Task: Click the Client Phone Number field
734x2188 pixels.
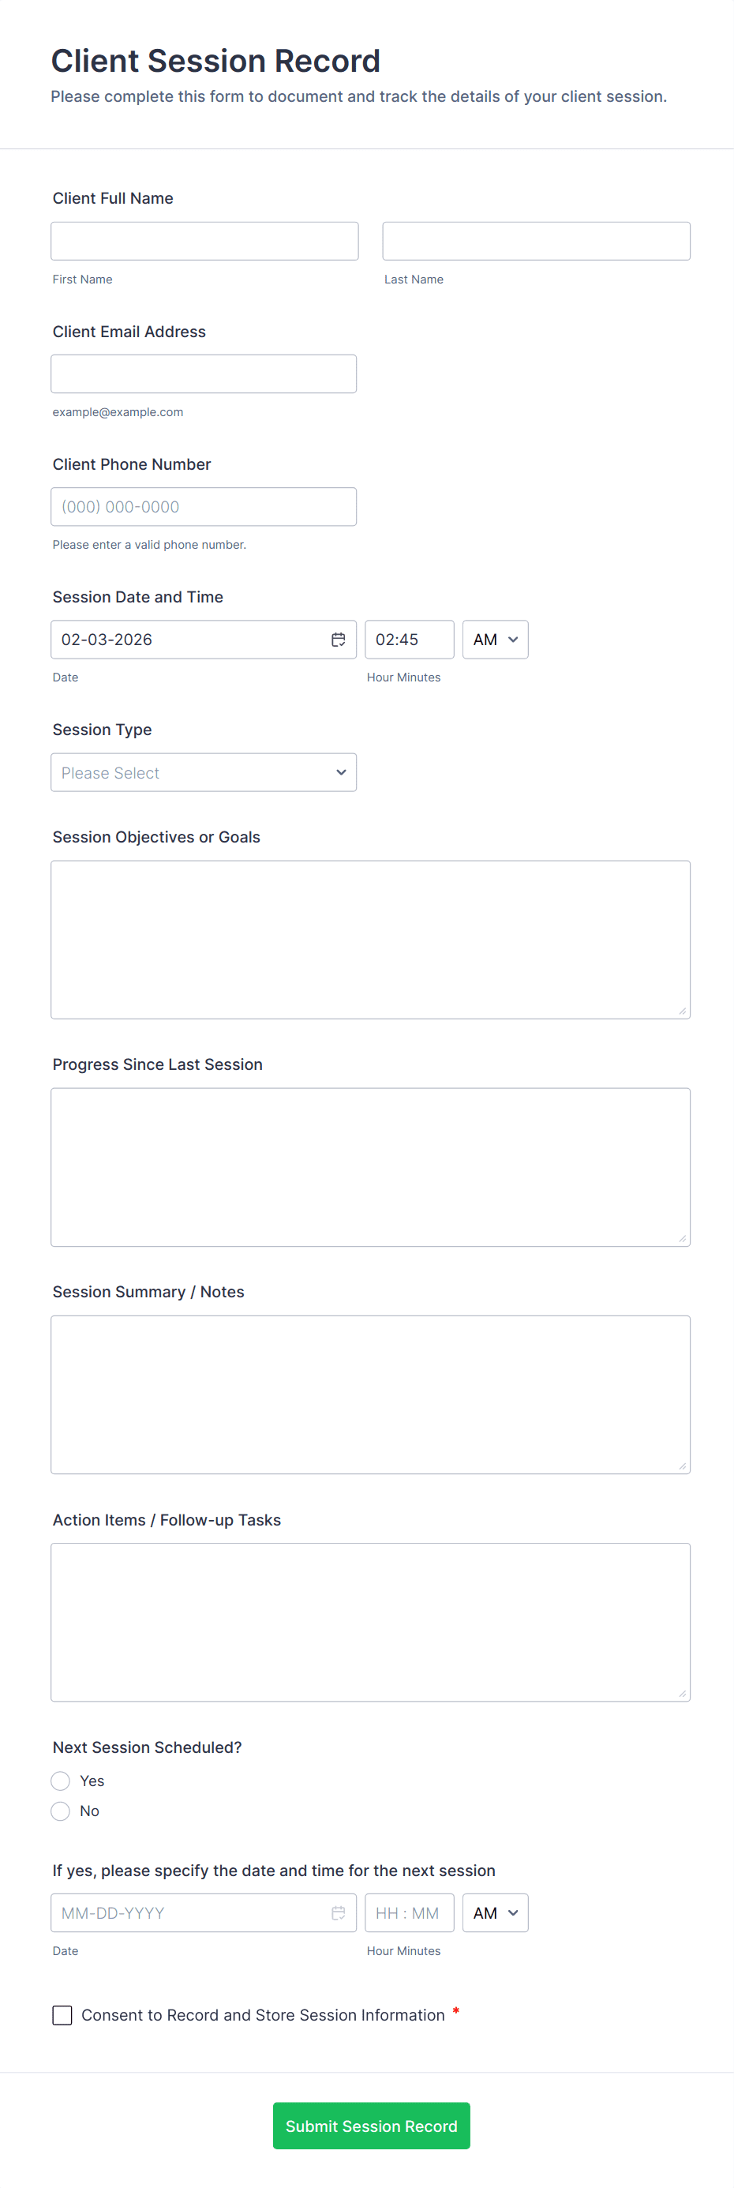Action: coord(204,506)
